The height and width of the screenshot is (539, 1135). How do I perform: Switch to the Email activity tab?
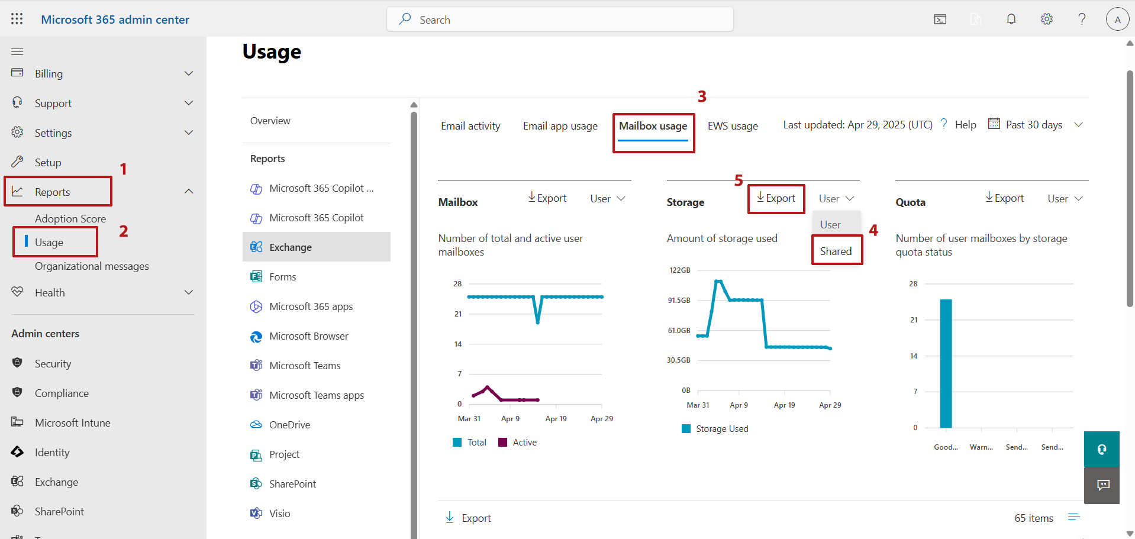(x=470, y=126)
